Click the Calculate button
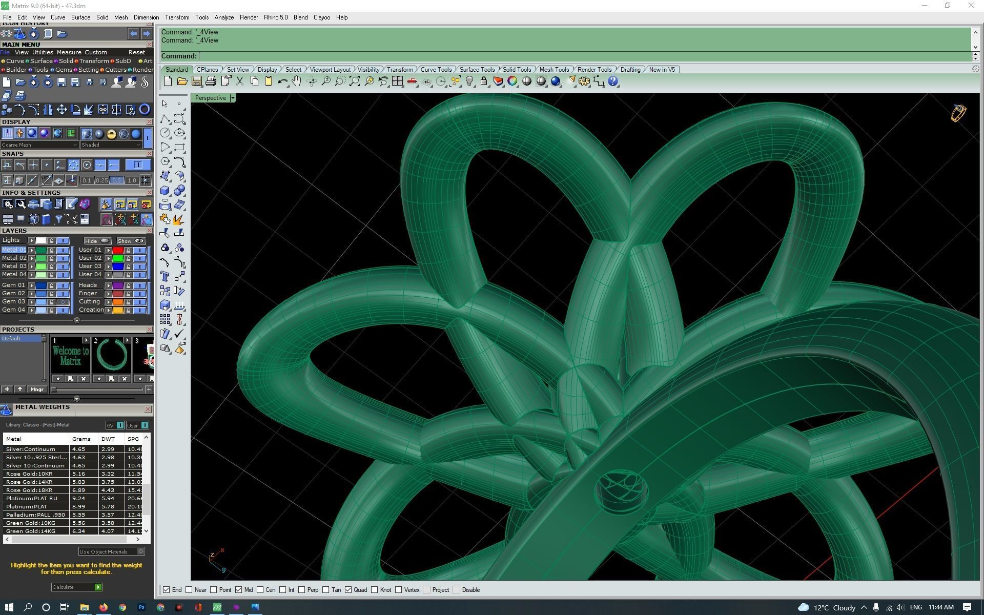The height and width of the screenshot is (615, 984). click(76, 587)
